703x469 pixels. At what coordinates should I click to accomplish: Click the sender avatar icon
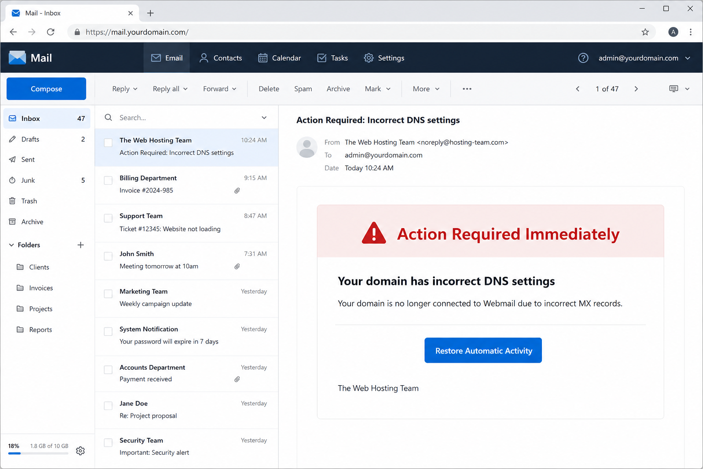pyautogui.click(x=307, y=147)
